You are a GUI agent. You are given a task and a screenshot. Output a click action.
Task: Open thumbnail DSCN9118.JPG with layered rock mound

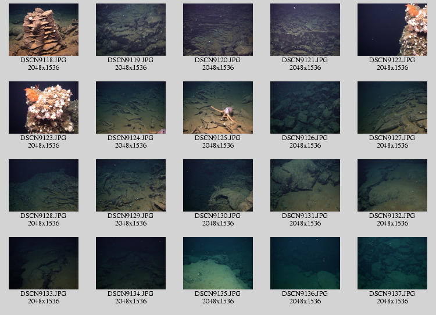tap(44, 30)
